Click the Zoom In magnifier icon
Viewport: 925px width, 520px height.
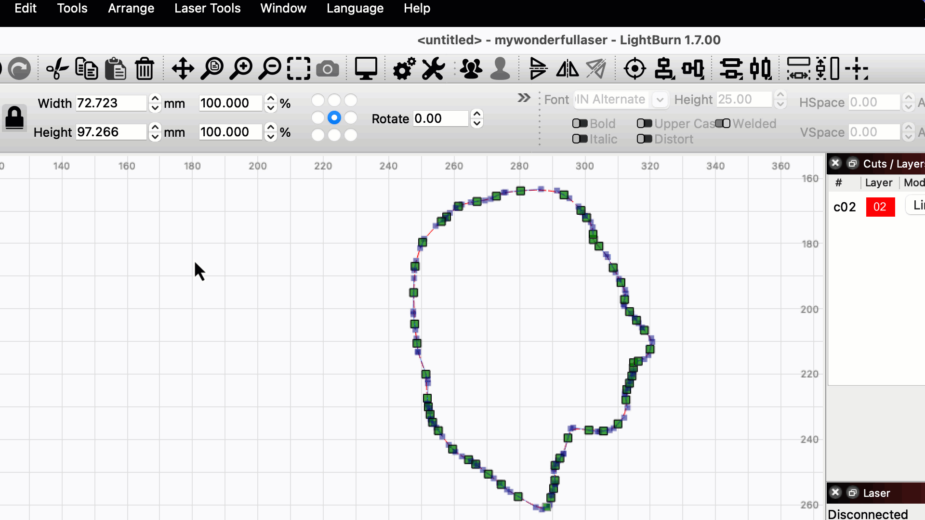coord(241,68)
